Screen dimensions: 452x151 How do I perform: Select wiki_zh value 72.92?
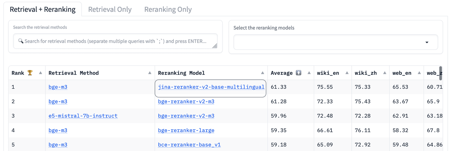point(363,145)
